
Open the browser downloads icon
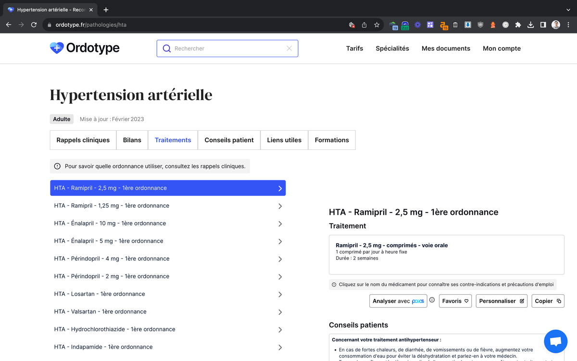point(530,25)
